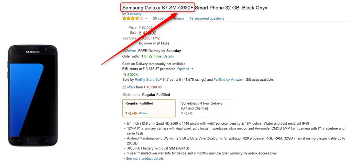This screenshot has height=162, width=352.
Task: Select the Regular Fulfilled style option
Action: click(148, 108)
